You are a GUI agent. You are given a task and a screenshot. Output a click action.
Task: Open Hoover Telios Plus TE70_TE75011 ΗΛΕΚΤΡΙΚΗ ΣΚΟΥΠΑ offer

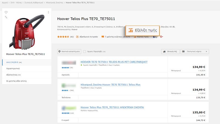(112, 107)
